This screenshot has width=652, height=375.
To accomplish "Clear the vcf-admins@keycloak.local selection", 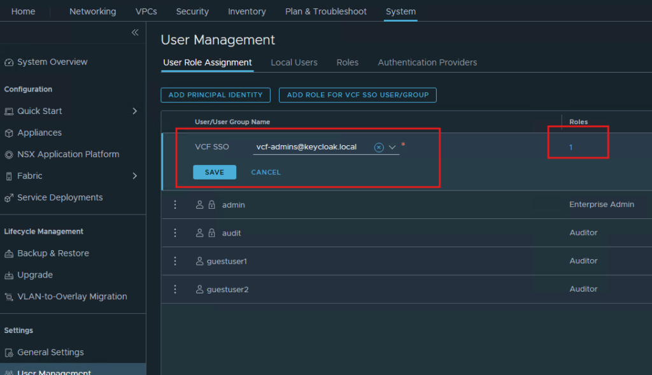I will point(379,147).
